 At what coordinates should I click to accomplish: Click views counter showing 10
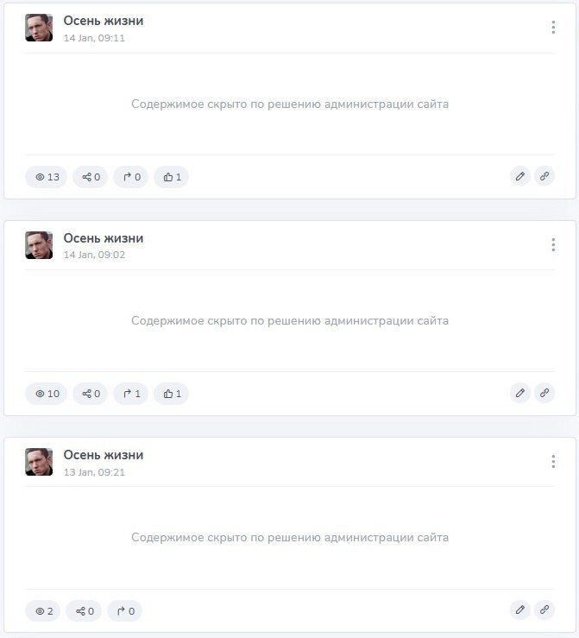click(x=46, y=394)
